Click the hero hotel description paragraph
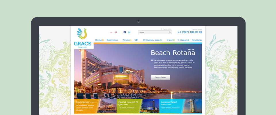The image size is (276, 115). click(x=174, y=64)
